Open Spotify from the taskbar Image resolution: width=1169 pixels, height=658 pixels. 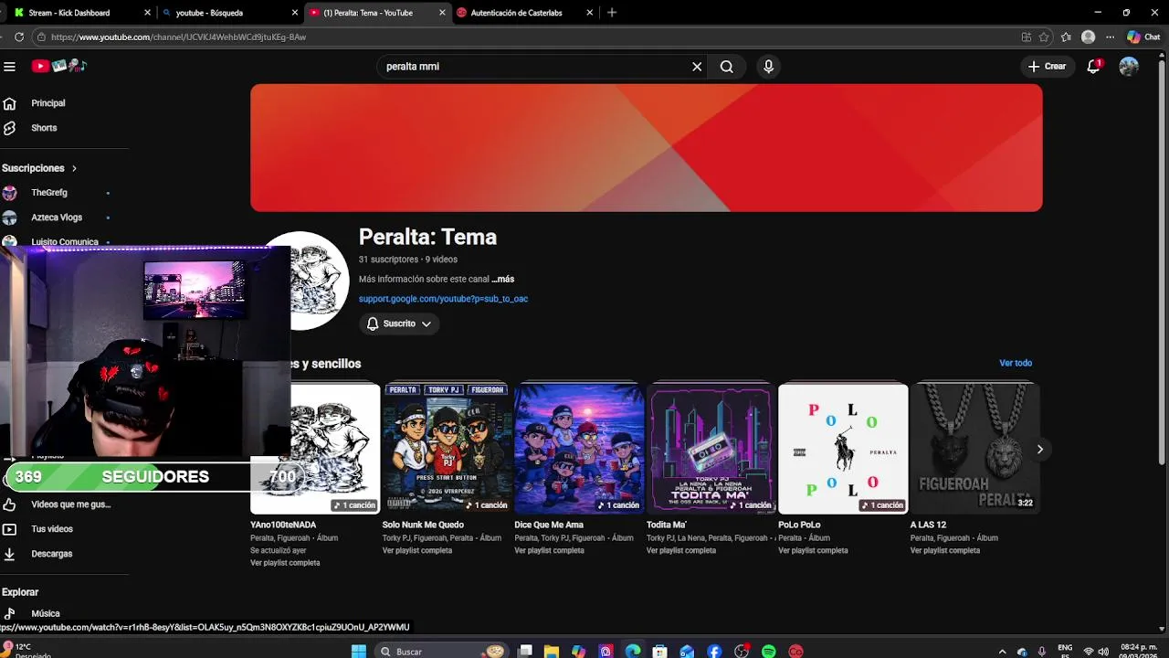[x=769, y=652]
